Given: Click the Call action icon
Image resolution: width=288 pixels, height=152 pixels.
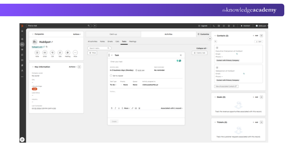Looking at the screenshot, I should coord(52,53).
